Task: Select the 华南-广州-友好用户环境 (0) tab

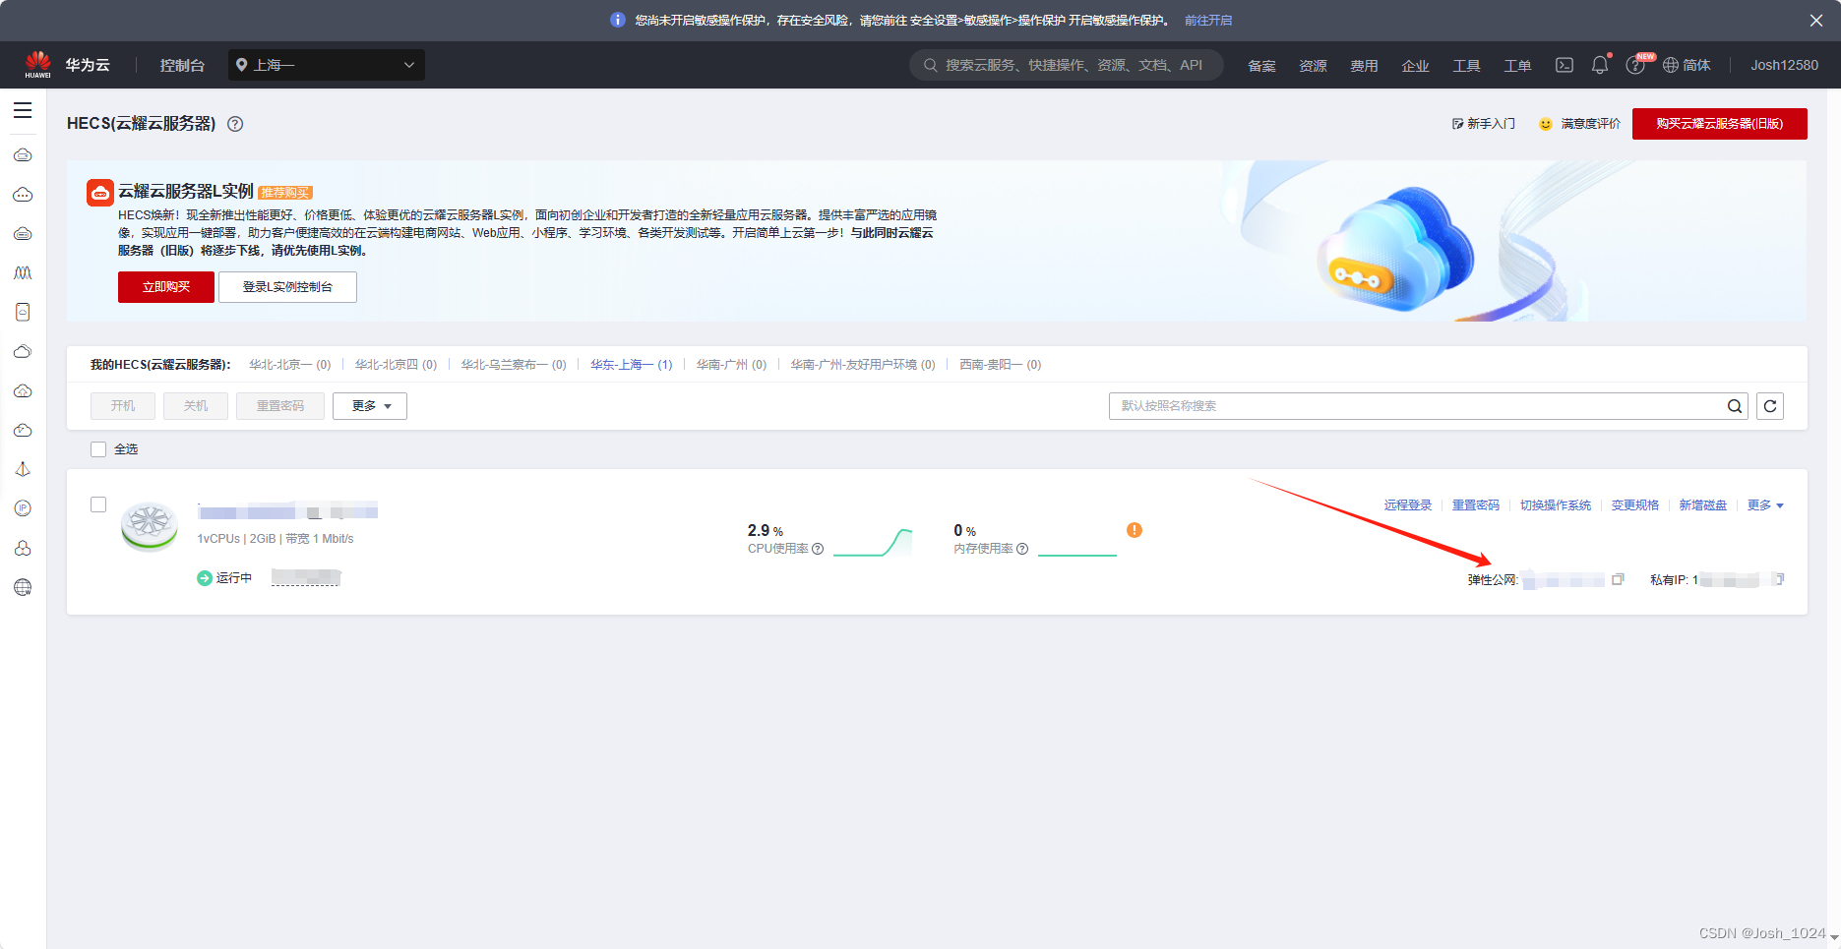Action: coord(863,365)
